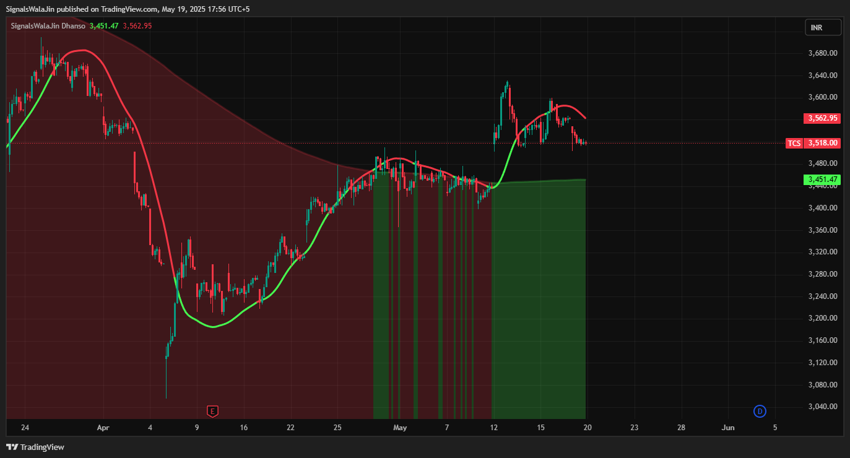Click the May label on time axis
Screen dimensions: 850x458
(x=400, y=428)
